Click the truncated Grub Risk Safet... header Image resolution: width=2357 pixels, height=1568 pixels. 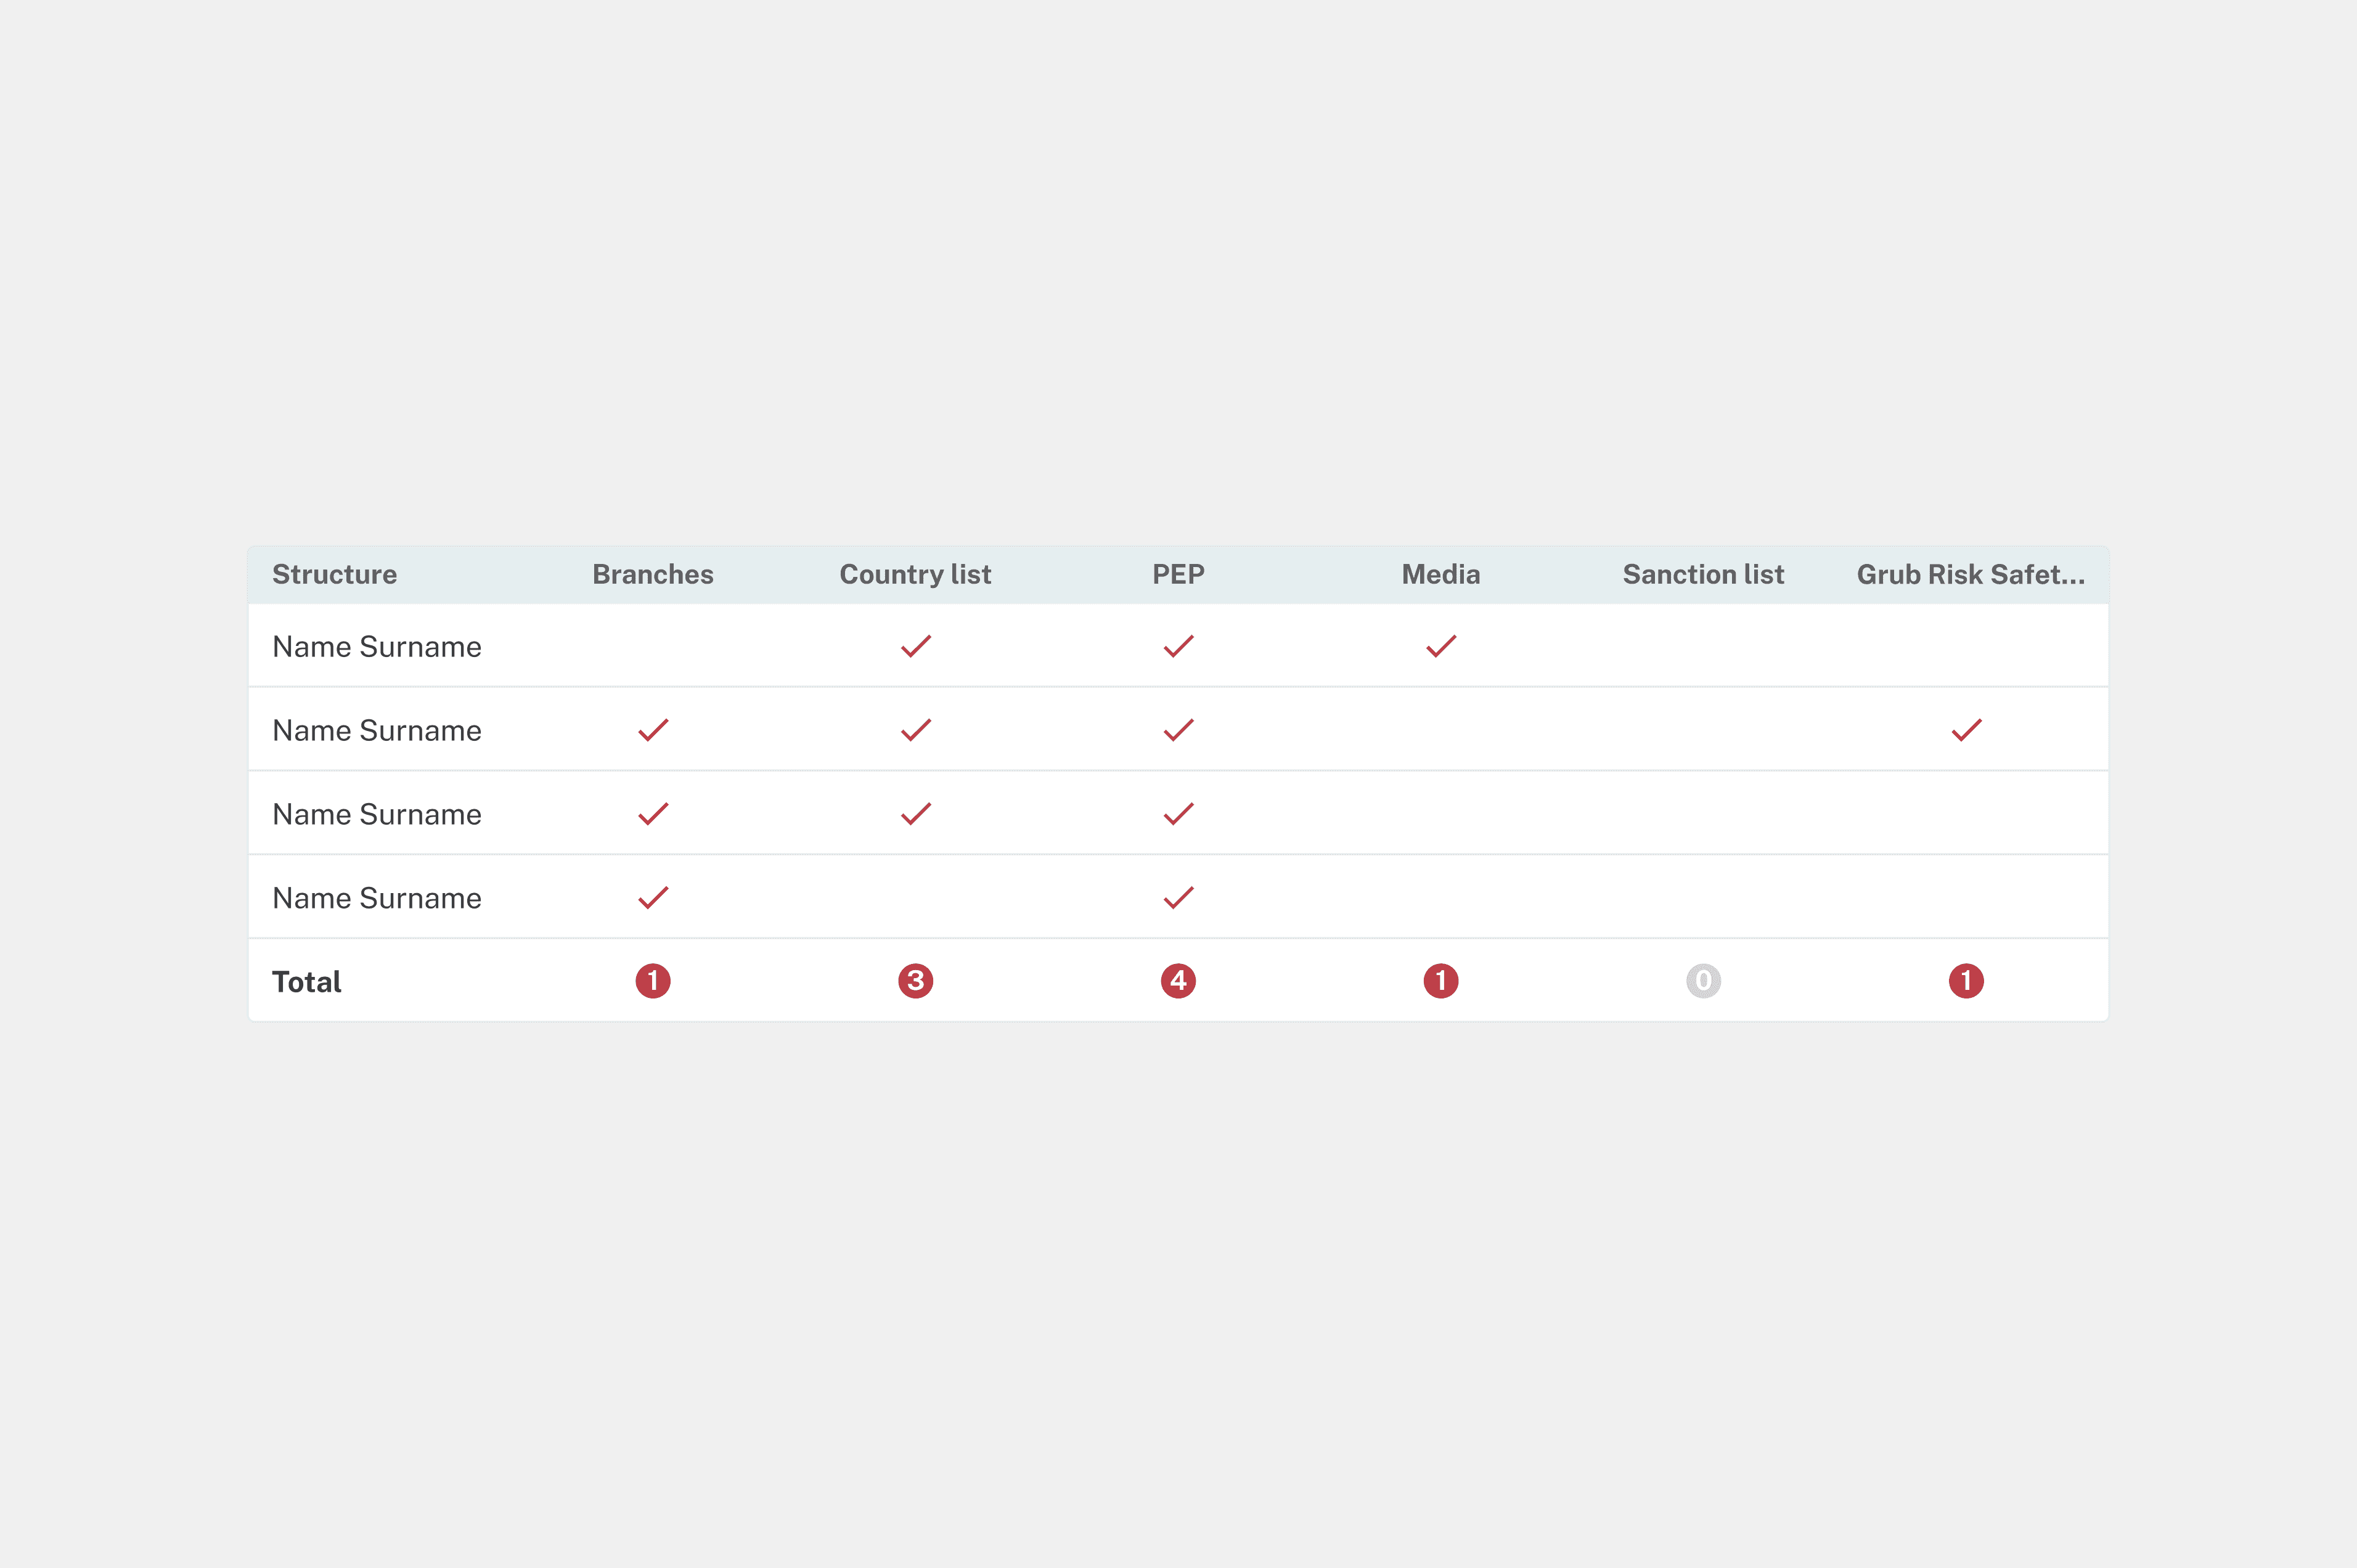(x=1970, y=574)
